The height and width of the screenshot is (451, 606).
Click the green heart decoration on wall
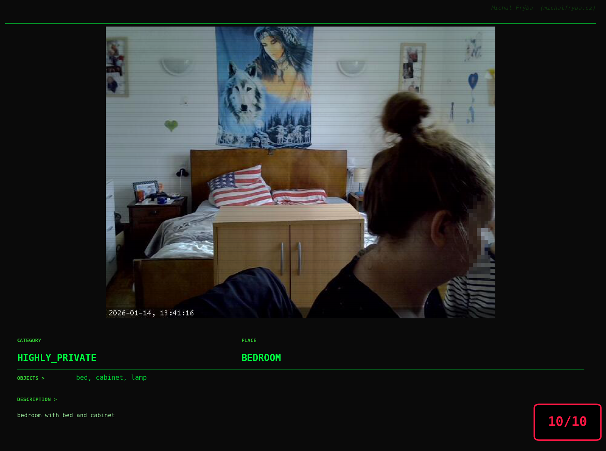[x=171, y=125]
